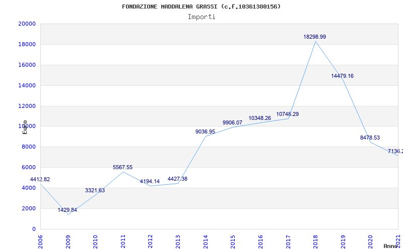403x251 pixels.
Task: Click the 18000 y-axis value
Action: tap(27, 44)
